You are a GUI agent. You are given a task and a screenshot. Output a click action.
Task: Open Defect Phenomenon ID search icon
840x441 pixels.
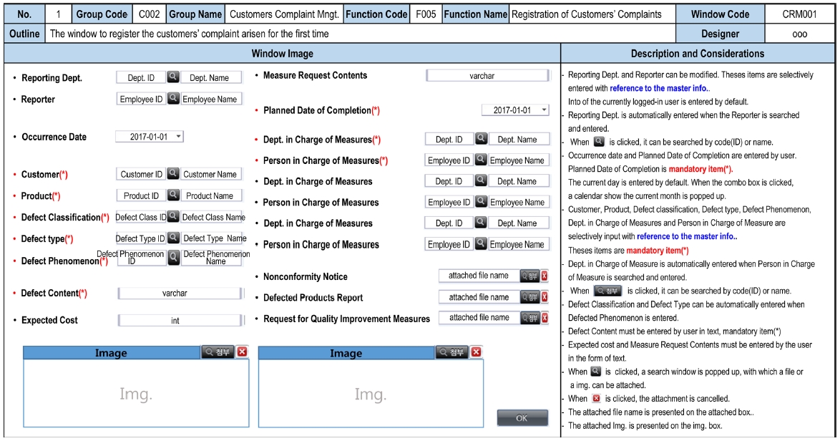(x=173, y=258)
